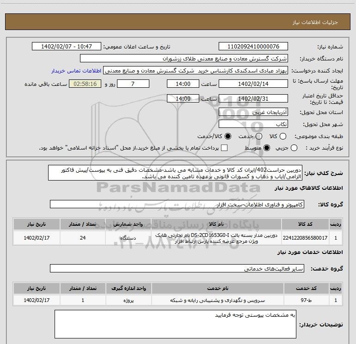Toggle the اسناد خزانه اسلامی payment checkbox
This screenshot has height=344, width=356.
point(224,148)
